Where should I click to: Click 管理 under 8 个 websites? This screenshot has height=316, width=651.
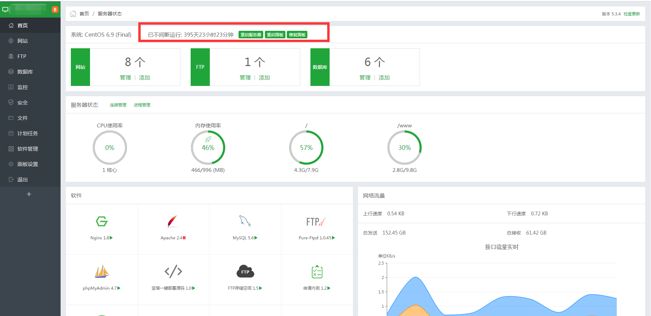coord(125,78)
